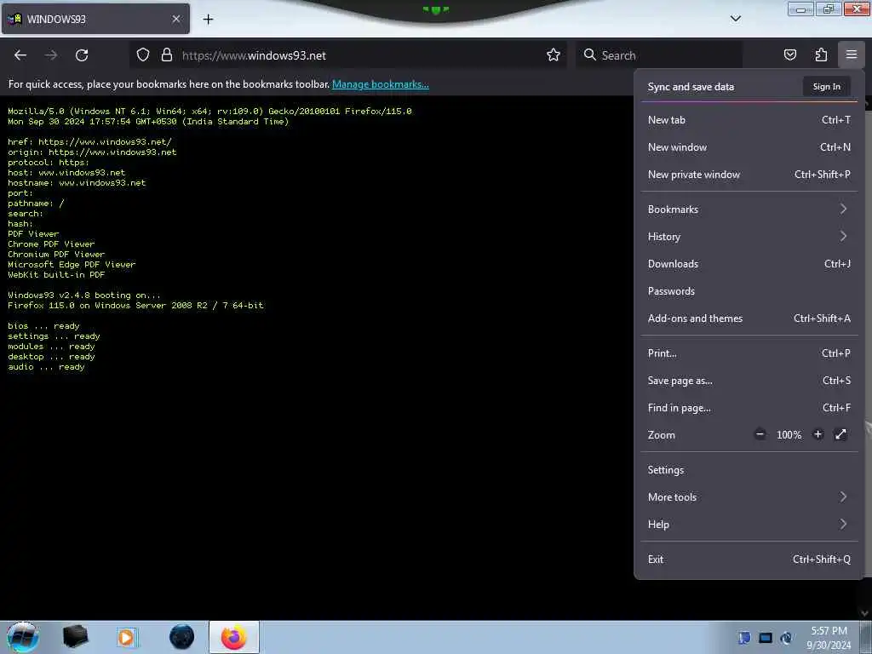The width and height of the screenshot is (872, 654).
Task: Open Settings from the menu
Action: tap(749, 470)
